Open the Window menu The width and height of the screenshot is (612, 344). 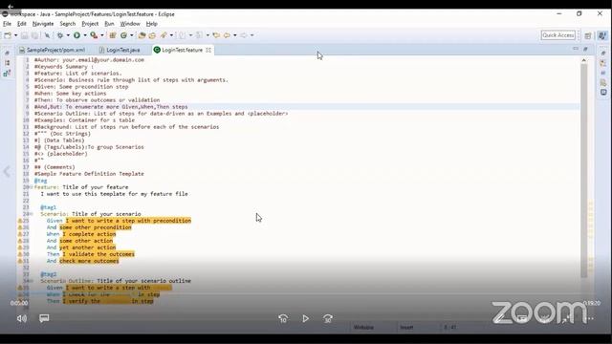pos(130,24)
